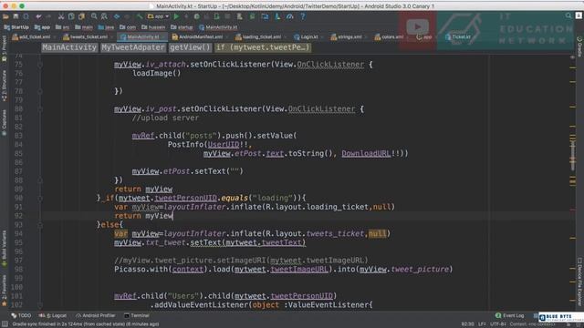Image resolution: width=584 pixels, height=328 pixels.
Task: Open the Favorites sidebar tab
Action: [4, 290]
